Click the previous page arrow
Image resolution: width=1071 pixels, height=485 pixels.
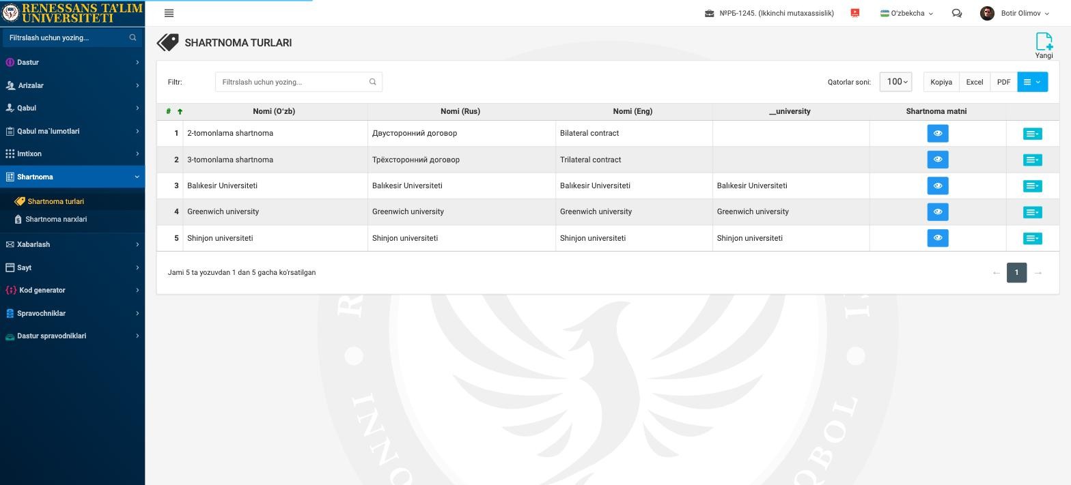coord(997,273)
